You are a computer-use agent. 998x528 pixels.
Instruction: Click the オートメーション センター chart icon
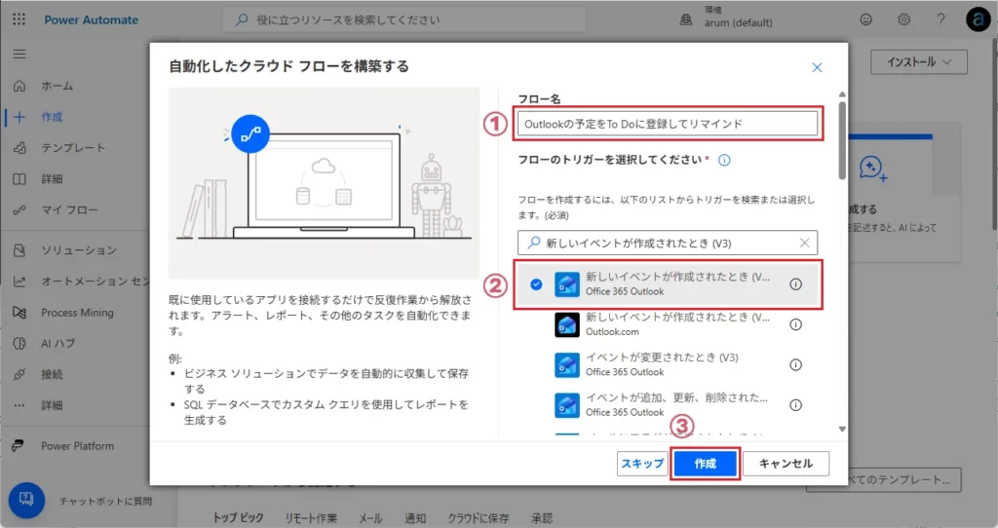[x=19, y=282]
